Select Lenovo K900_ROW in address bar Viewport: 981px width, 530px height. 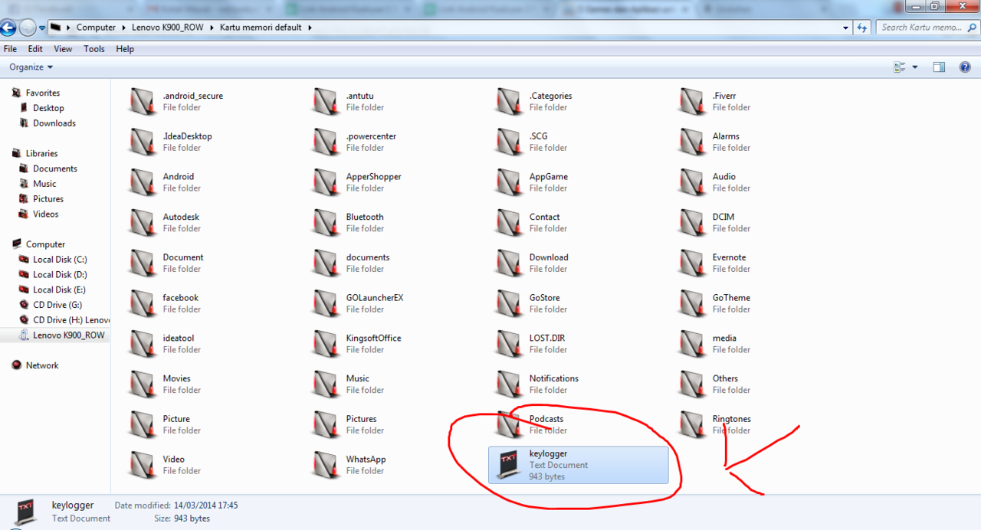(169, 28)
